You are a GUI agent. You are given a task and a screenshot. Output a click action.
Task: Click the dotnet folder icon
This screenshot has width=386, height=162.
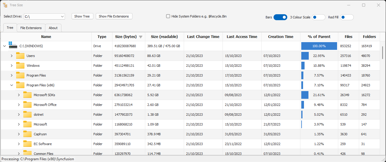click(x=27, y=115)
